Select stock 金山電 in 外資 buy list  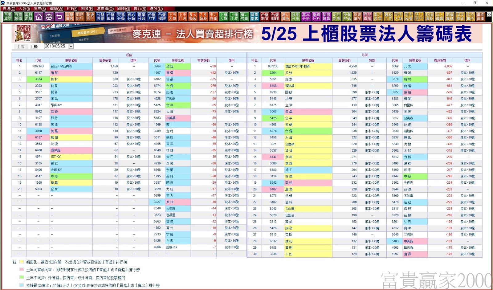click(x=308, y=209)
